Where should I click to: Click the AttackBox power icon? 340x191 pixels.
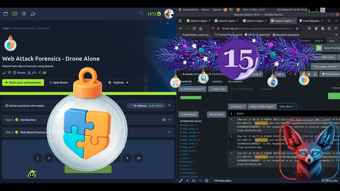(194, 181)
